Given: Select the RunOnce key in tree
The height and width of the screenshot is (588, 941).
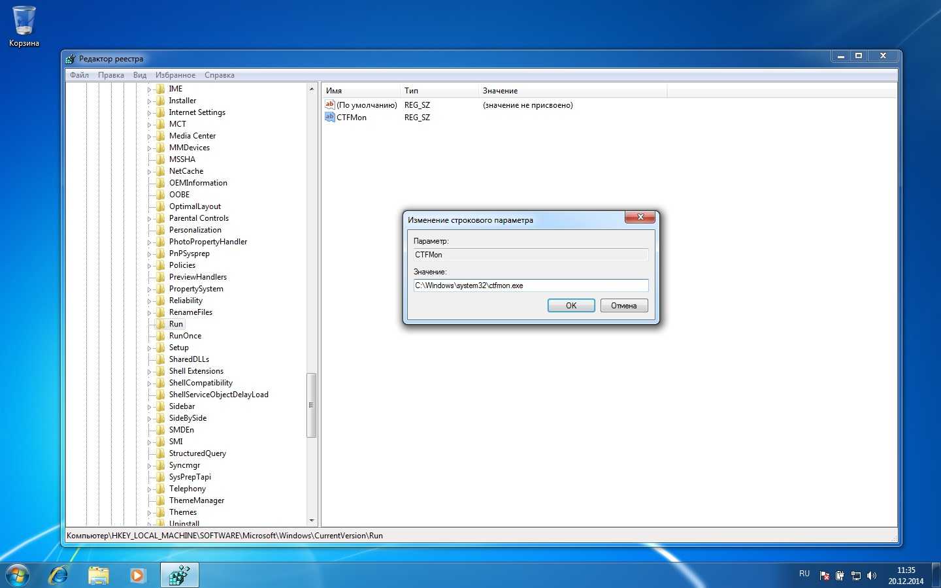Looking at the screenshot, I should click(x=185, y=336).
